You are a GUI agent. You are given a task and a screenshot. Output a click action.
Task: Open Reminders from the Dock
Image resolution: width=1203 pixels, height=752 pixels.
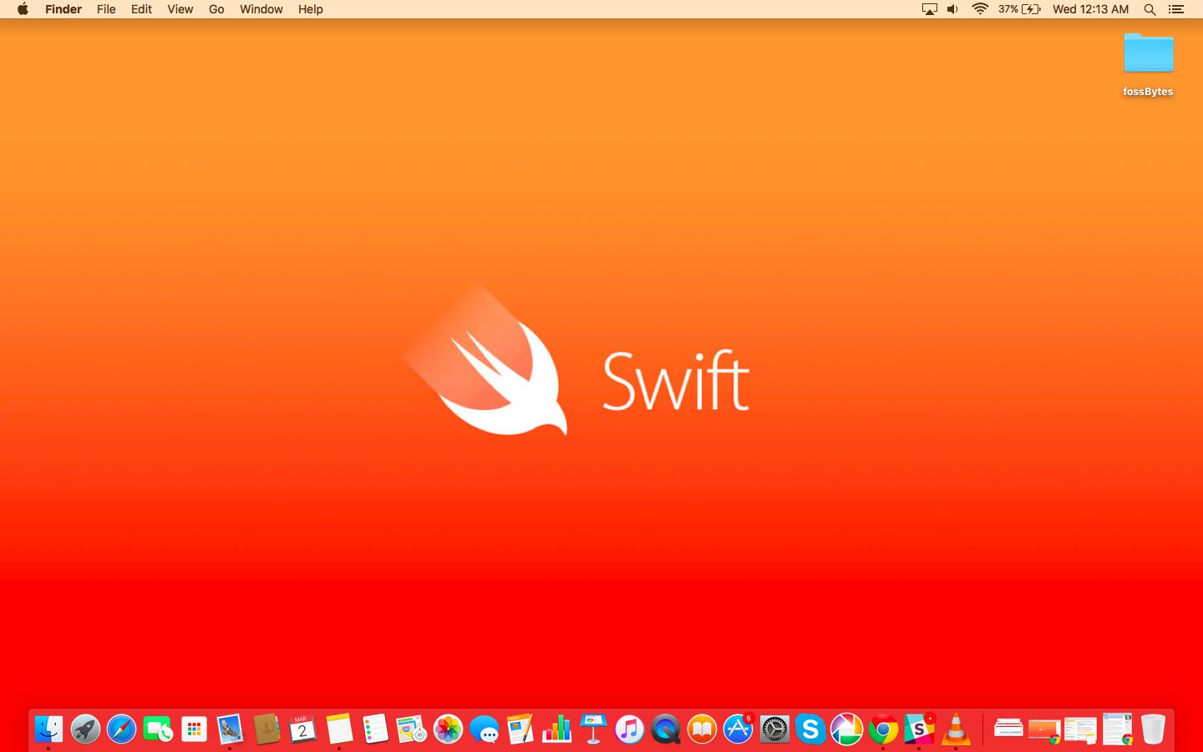(375, 729)
